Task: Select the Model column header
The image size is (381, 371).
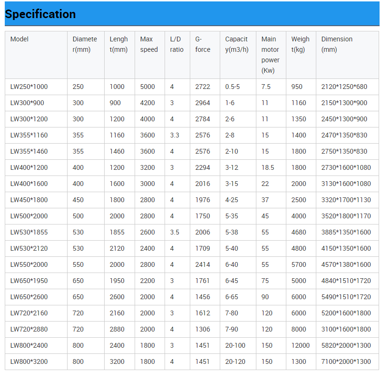Action: click(x=19, y=39)
